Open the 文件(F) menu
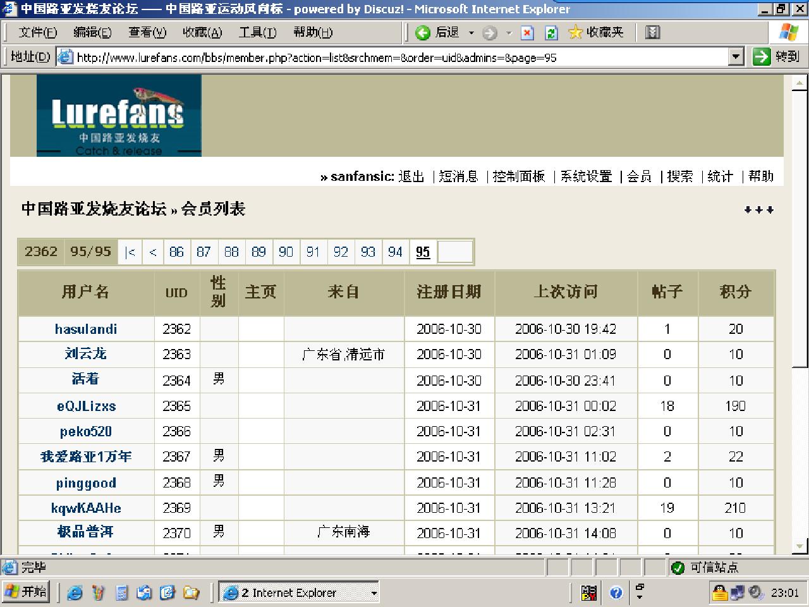This screenshot has width=809, height=607. 37,32
